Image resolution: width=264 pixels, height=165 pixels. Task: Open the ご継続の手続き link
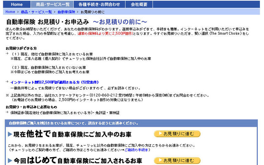coord(136,150)
